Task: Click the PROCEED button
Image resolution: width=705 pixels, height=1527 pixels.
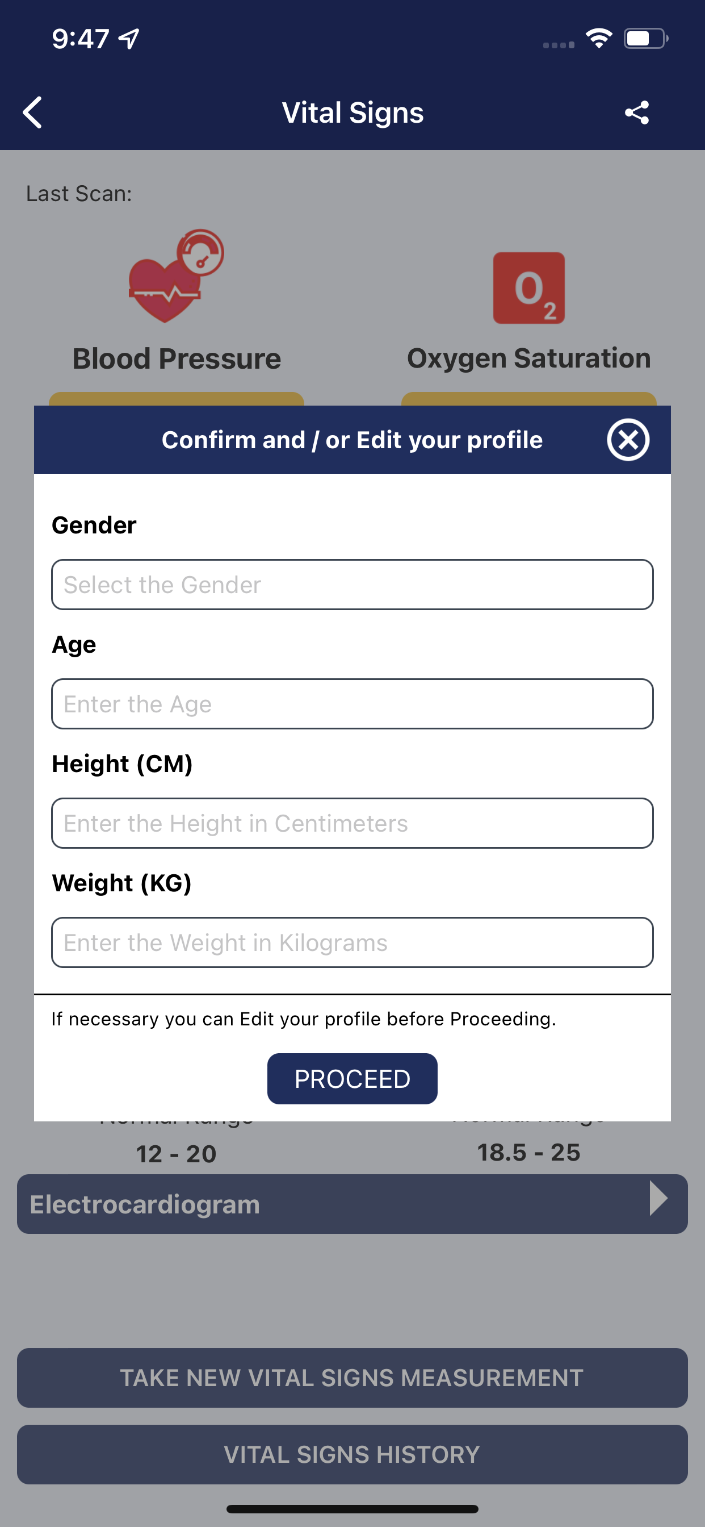Action: coord(352,1078)
